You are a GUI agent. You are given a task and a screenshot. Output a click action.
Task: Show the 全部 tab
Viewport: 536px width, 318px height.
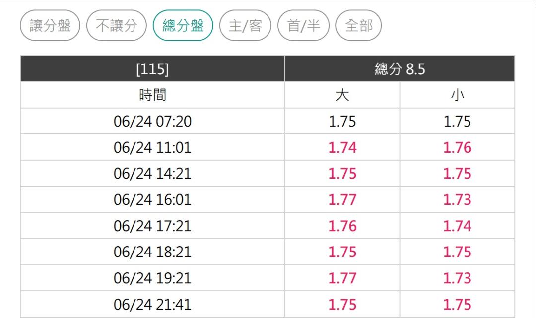359,26
